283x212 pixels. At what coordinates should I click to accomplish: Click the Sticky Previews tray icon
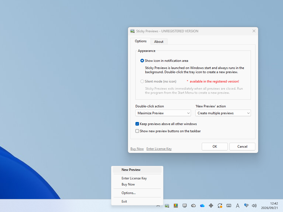coord(167,206)
